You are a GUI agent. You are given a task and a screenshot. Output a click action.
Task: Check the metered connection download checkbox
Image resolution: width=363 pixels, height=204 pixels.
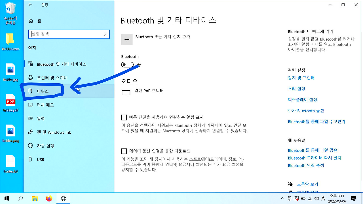click(124, 151)
